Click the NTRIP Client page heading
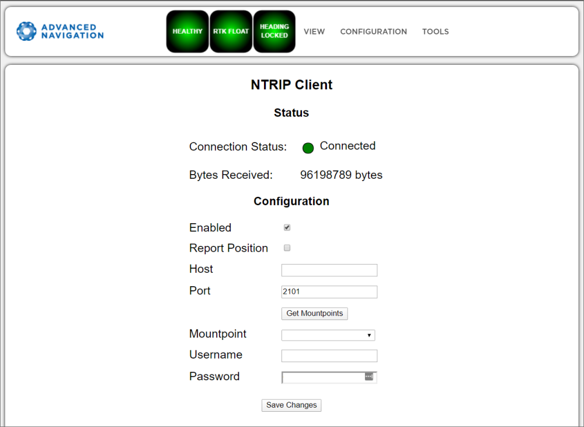 (291, 85)
